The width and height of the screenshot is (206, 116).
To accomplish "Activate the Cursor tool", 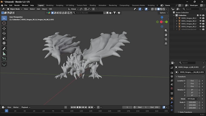I will coord(4,23).
